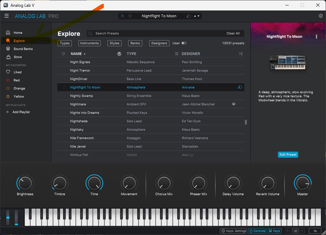Screen dimensions: 326x235
Task: Toggle the Keys keyboard display
Action: (274, 231)
